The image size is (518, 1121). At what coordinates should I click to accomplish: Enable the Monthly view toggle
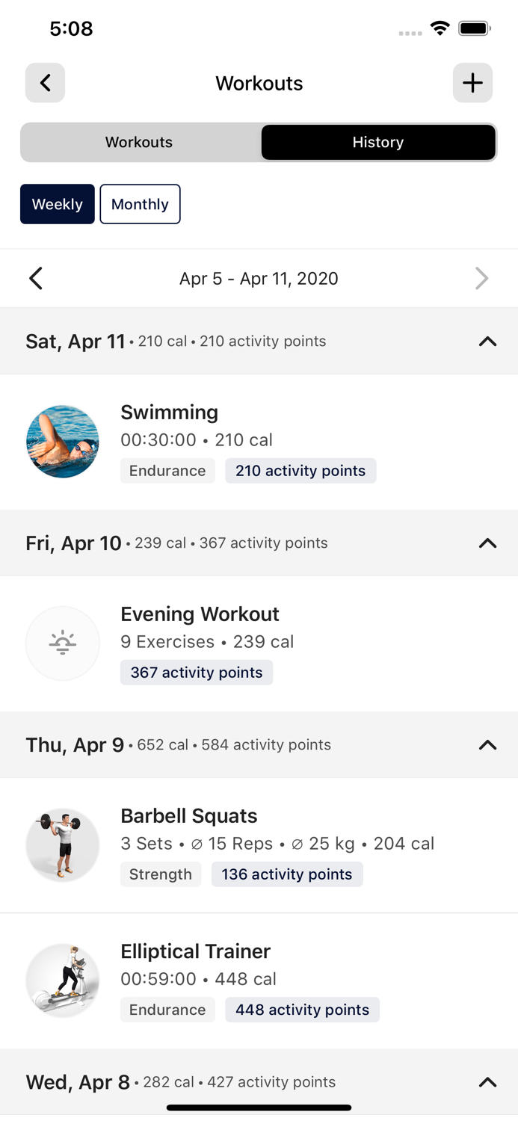point(140,203)
